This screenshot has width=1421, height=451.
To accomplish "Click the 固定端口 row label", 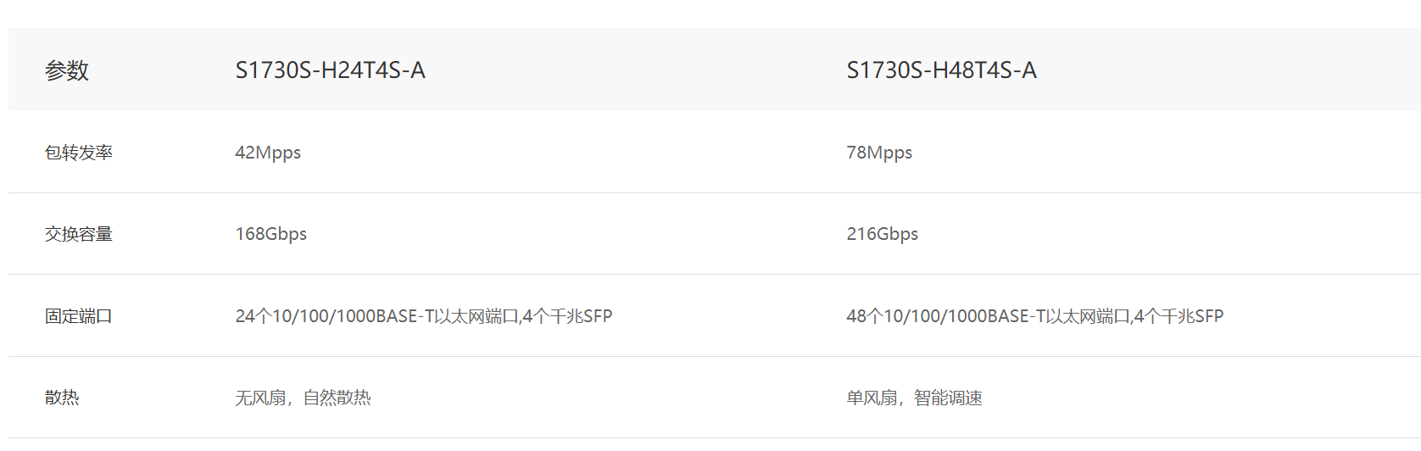I will [79, 316].
